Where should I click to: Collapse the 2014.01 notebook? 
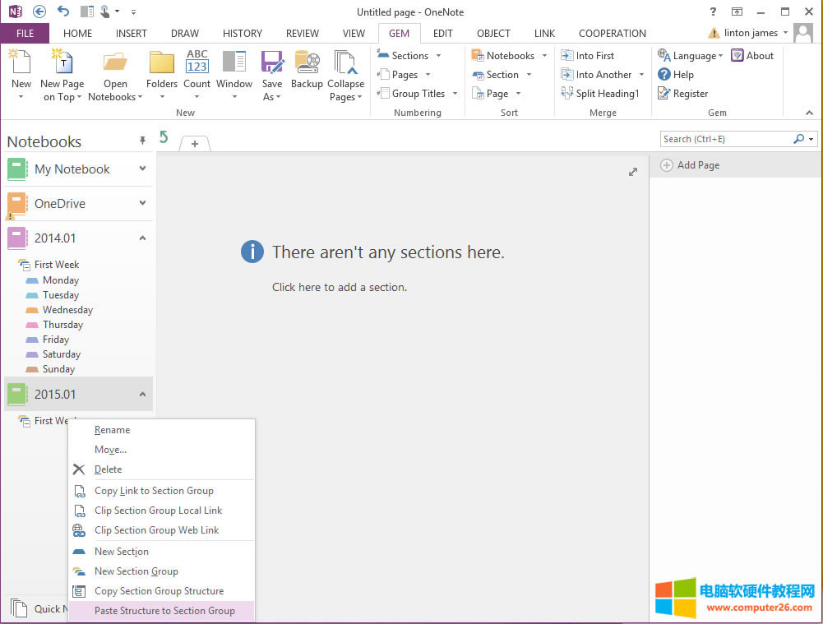coord(142,238)
